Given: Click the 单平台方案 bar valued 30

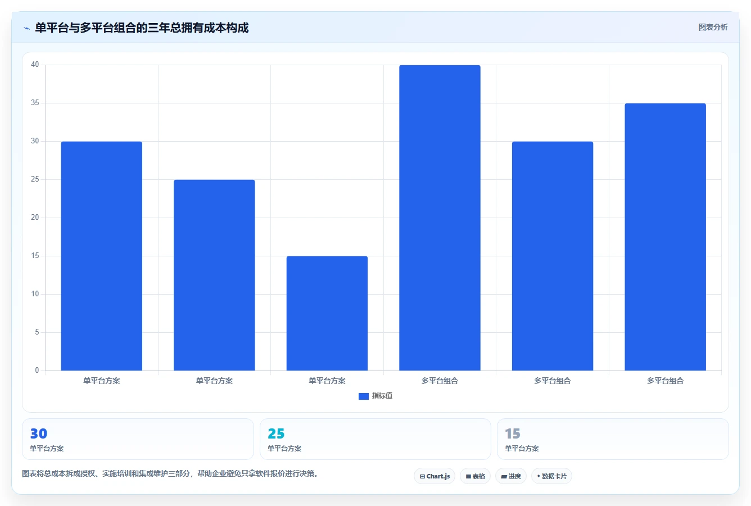Looking at the screenshot, I should (102, 256).
